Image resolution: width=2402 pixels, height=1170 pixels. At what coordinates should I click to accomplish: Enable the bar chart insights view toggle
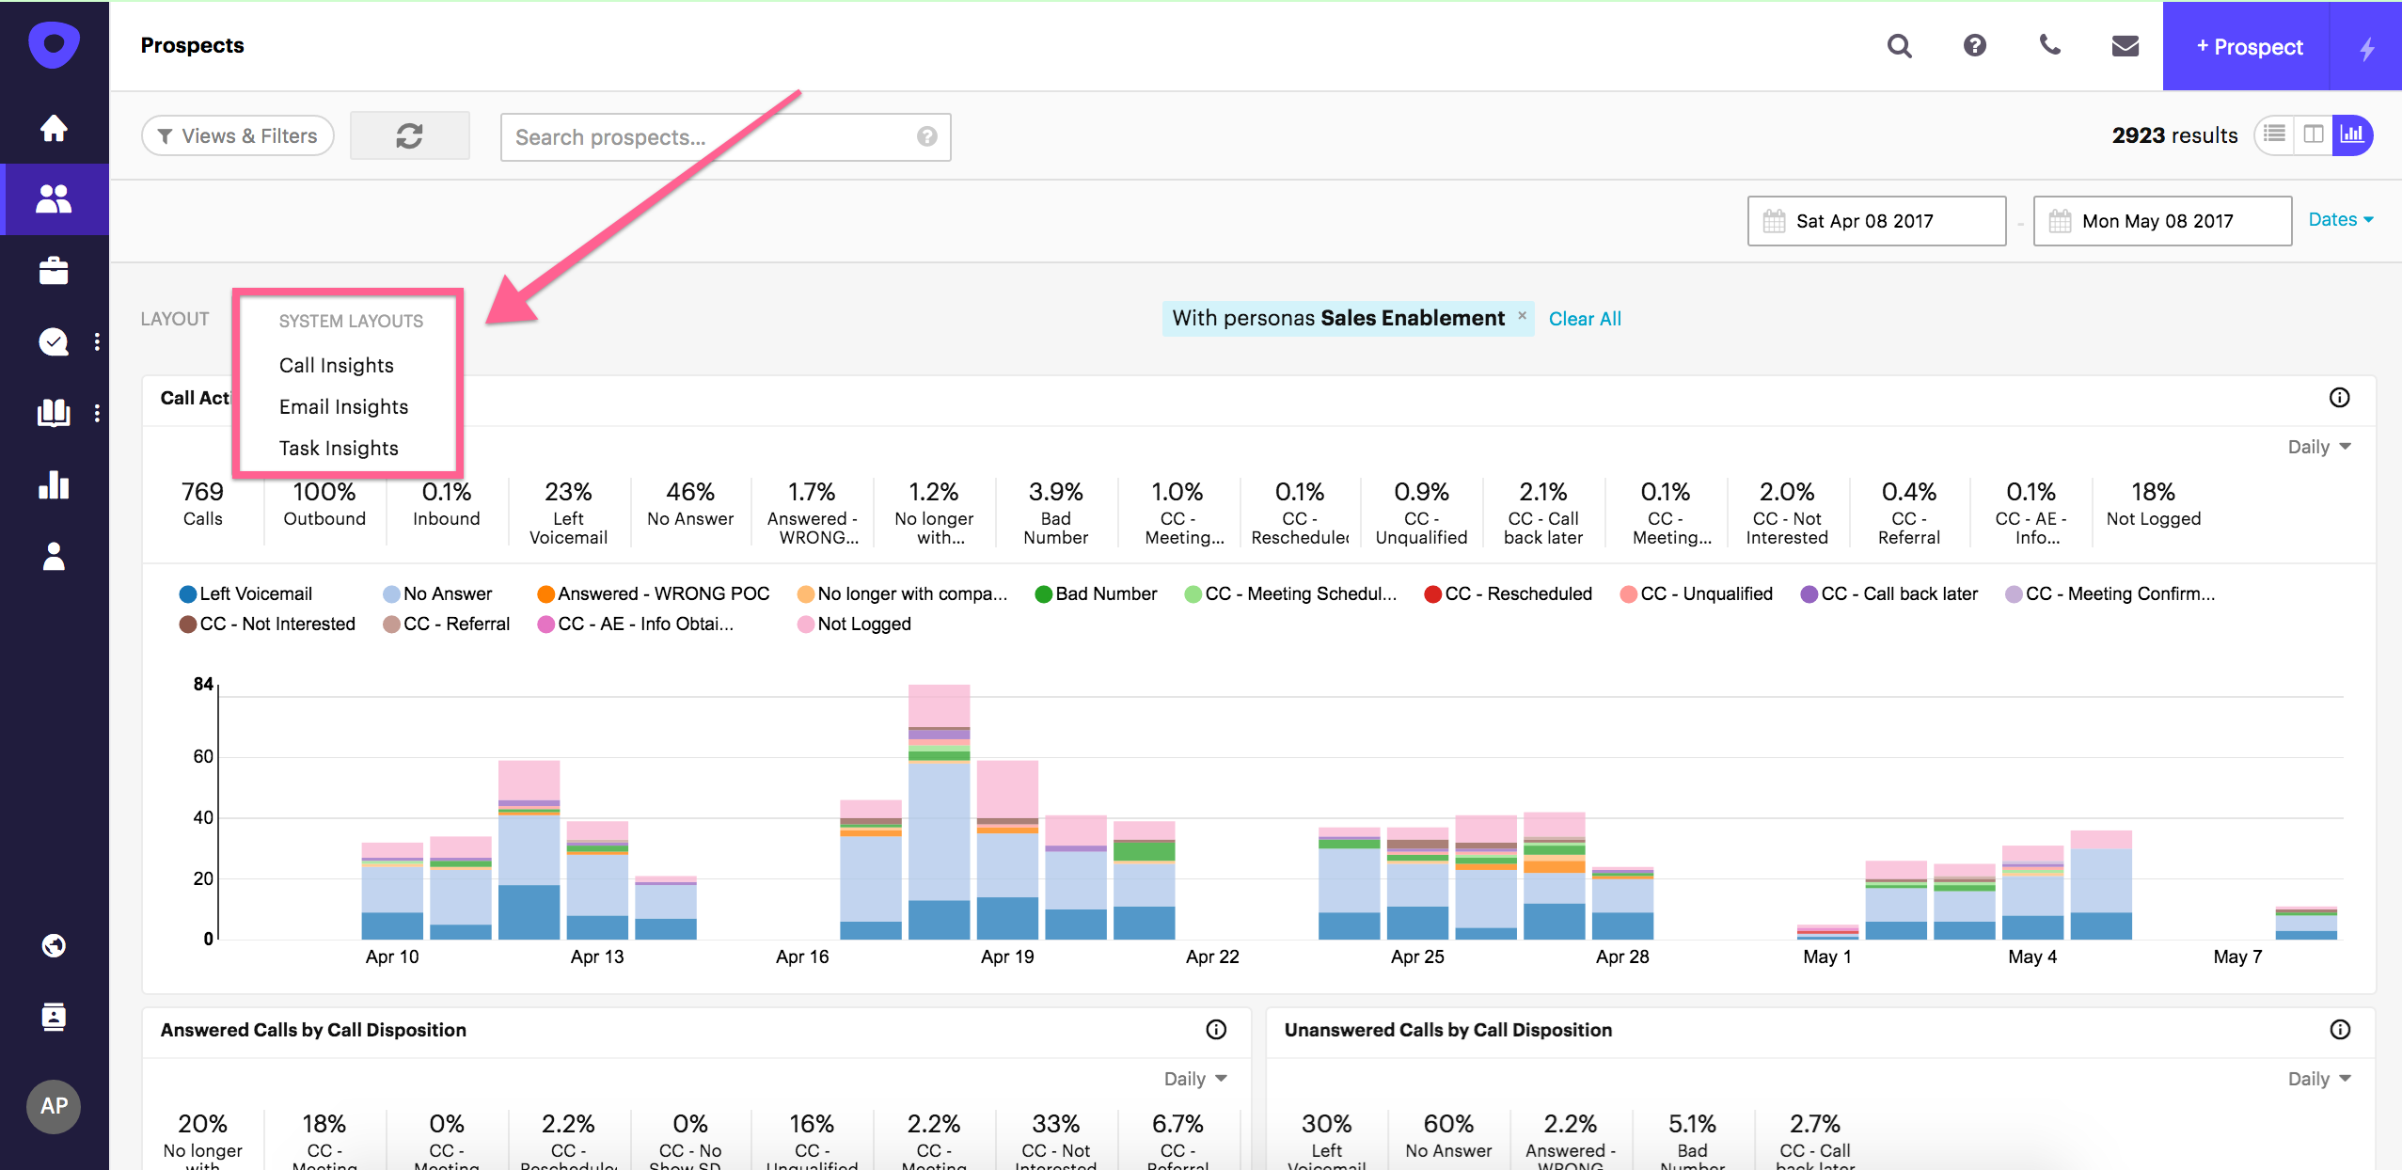click(x=2352, y=134)
